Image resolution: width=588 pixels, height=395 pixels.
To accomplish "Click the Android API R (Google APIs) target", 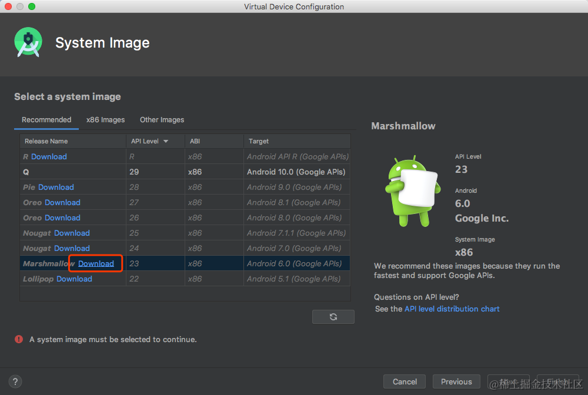I will coord(298,157).
